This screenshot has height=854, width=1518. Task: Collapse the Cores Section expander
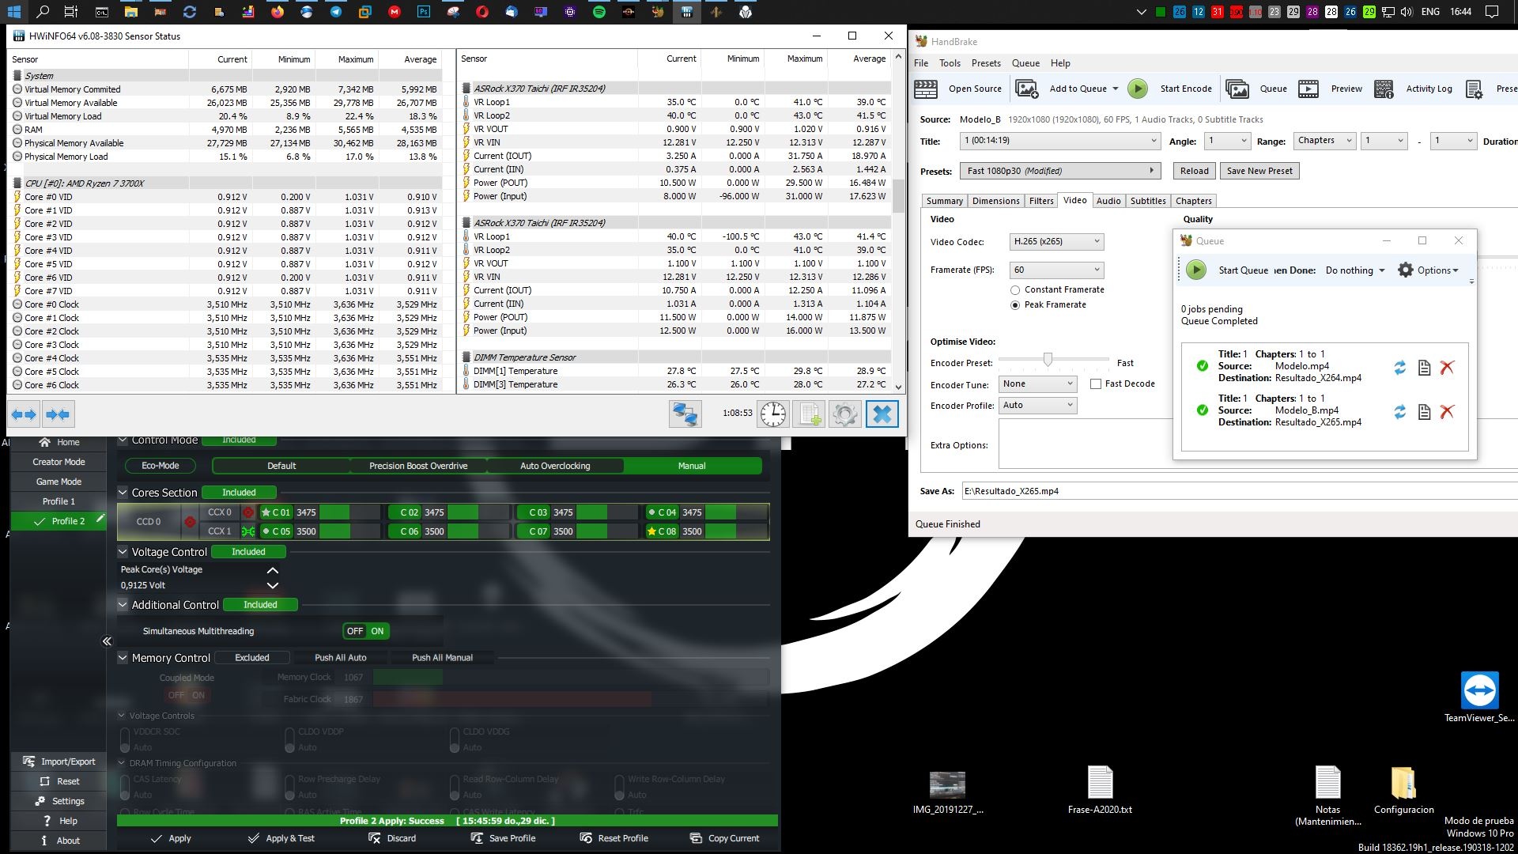pos(123,493)
